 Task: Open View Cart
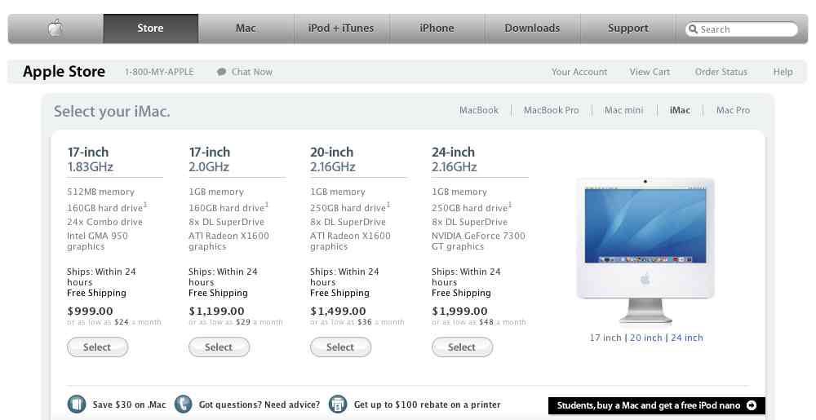(x=650, y=72)
